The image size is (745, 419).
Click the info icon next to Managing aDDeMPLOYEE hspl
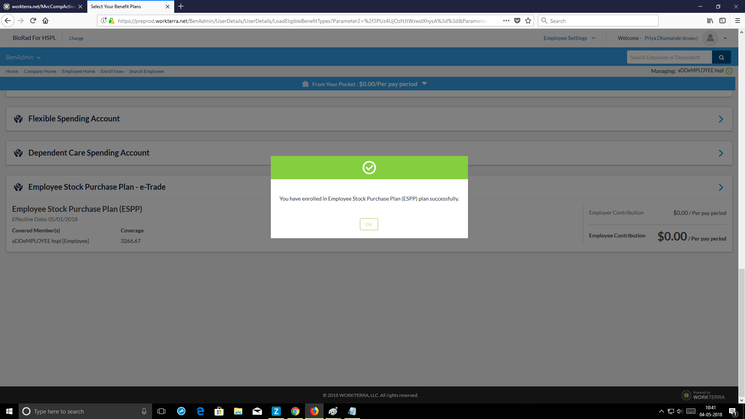729,71
